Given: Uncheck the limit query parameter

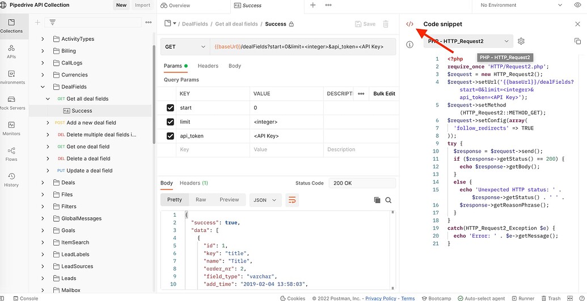Looking at the screenshot, I should [170, 122].
